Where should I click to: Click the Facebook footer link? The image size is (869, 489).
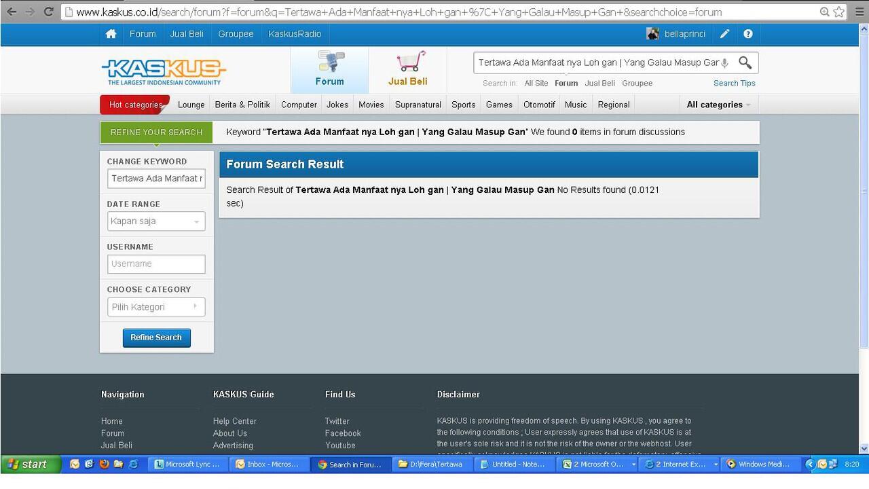[x=343, y=433]
